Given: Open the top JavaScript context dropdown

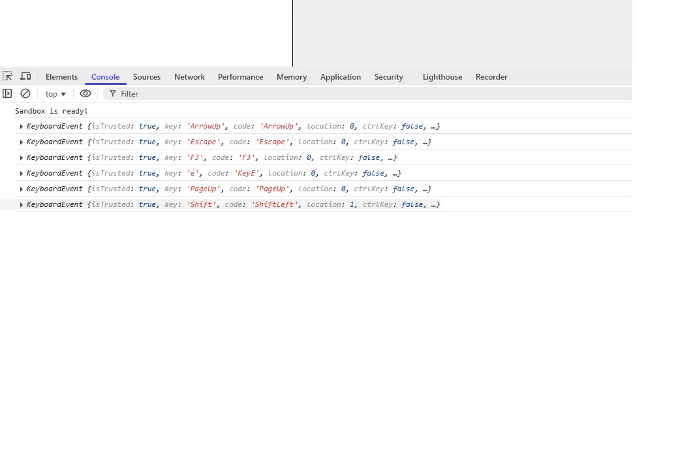Looking at the screenshot, I should point(55,94).
